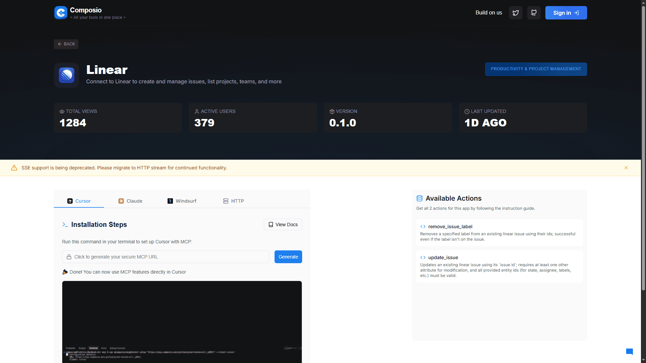The image size is (646, 363).
Task: Click the clock icon on the Last Updated card
Action: [466, 111]
